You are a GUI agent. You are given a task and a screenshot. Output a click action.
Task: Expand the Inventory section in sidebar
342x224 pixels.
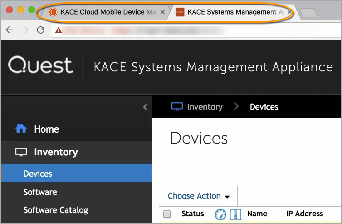[55, 152]
